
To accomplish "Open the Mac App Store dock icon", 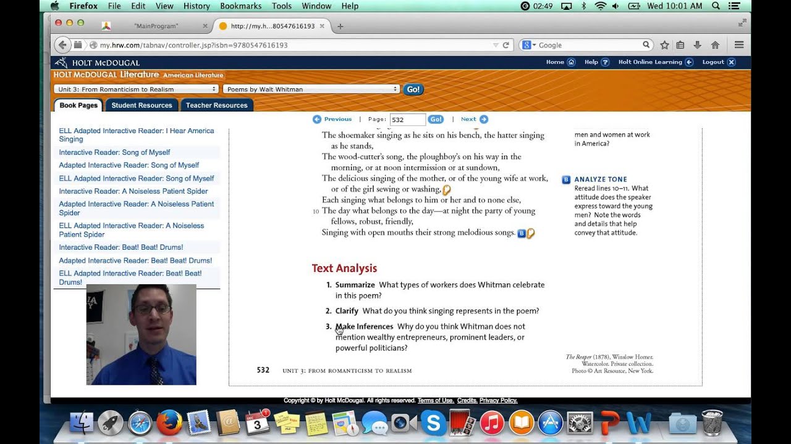I will [x=550, y=423].
